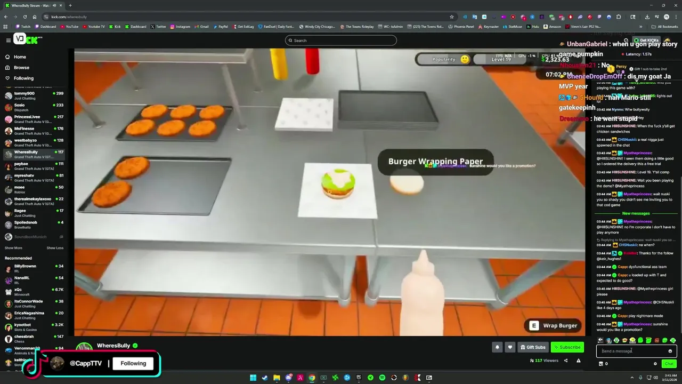Click Show Less under following list
Viewport: 682px width, 384px height.
coord(55,248)
